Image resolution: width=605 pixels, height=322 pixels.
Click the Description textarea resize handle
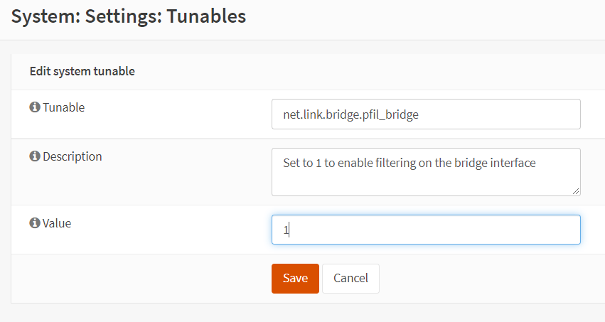(x=577, y=191)
